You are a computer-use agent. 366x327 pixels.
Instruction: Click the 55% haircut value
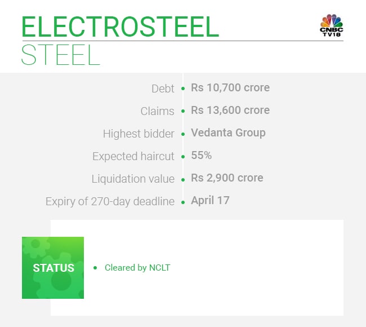click(x=202, y=156)
